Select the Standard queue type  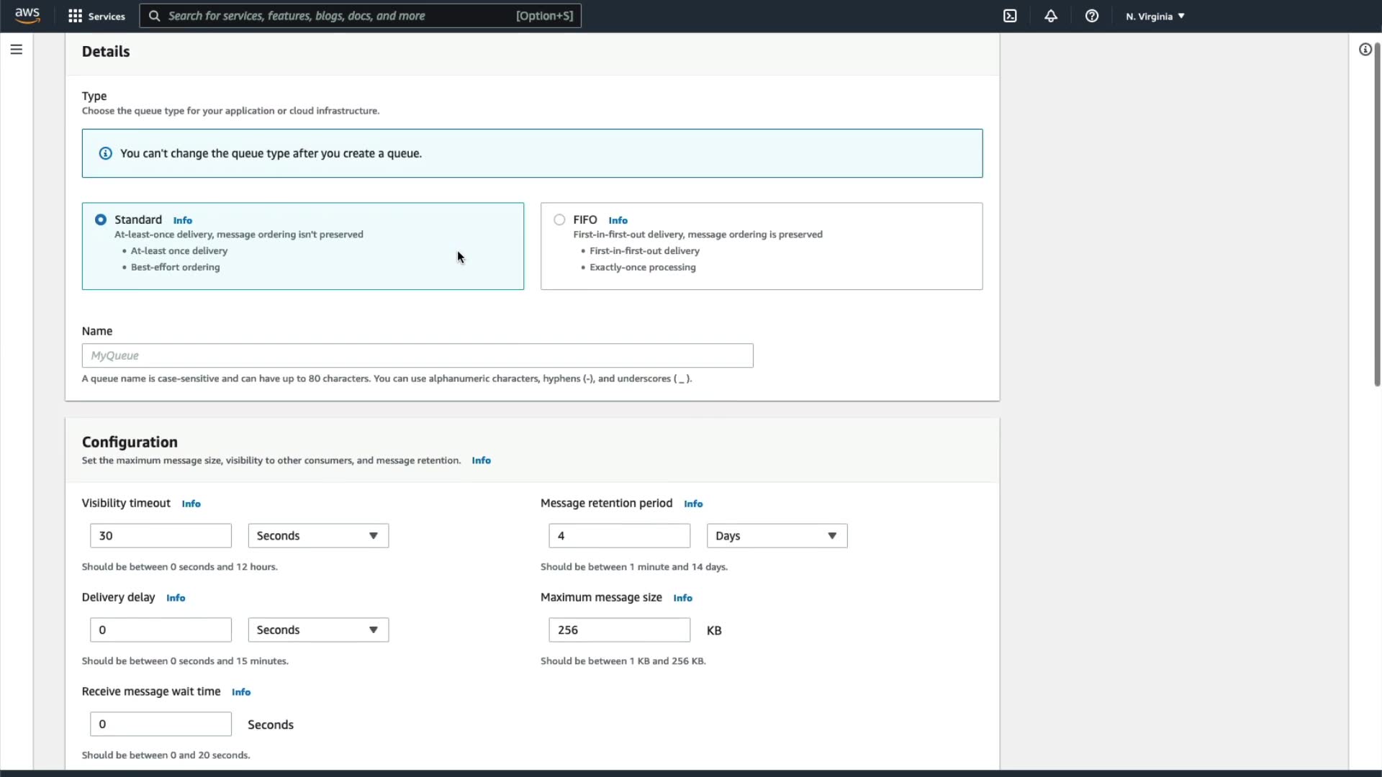[x=101, y=219]
